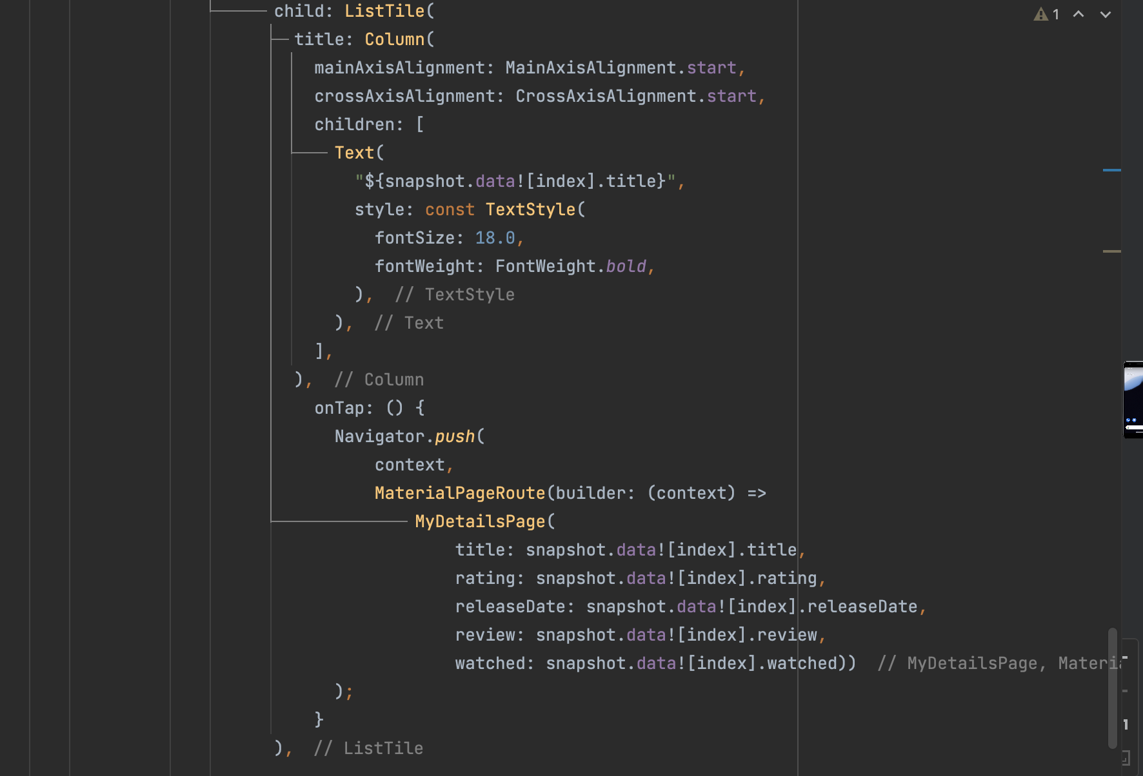Click the MyDetailsPage constructor call
This screenshot has height=776, width=1143.
click(x=480, y=521)
